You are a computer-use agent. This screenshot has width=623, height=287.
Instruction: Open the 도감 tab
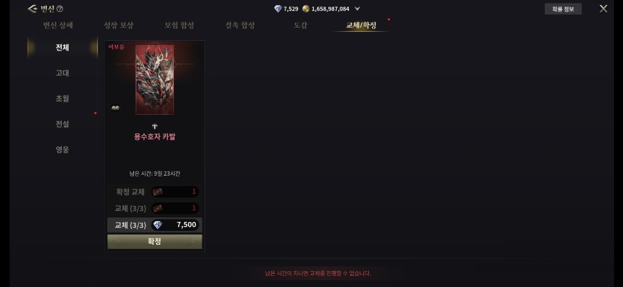tap(300, 26)
